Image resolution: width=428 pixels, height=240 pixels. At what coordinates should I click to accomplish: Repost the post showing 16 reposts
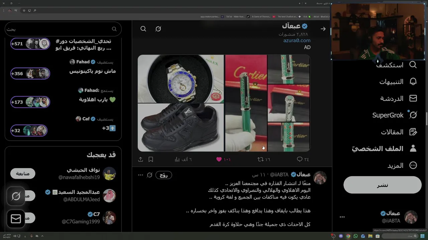(x=263, y=159)
